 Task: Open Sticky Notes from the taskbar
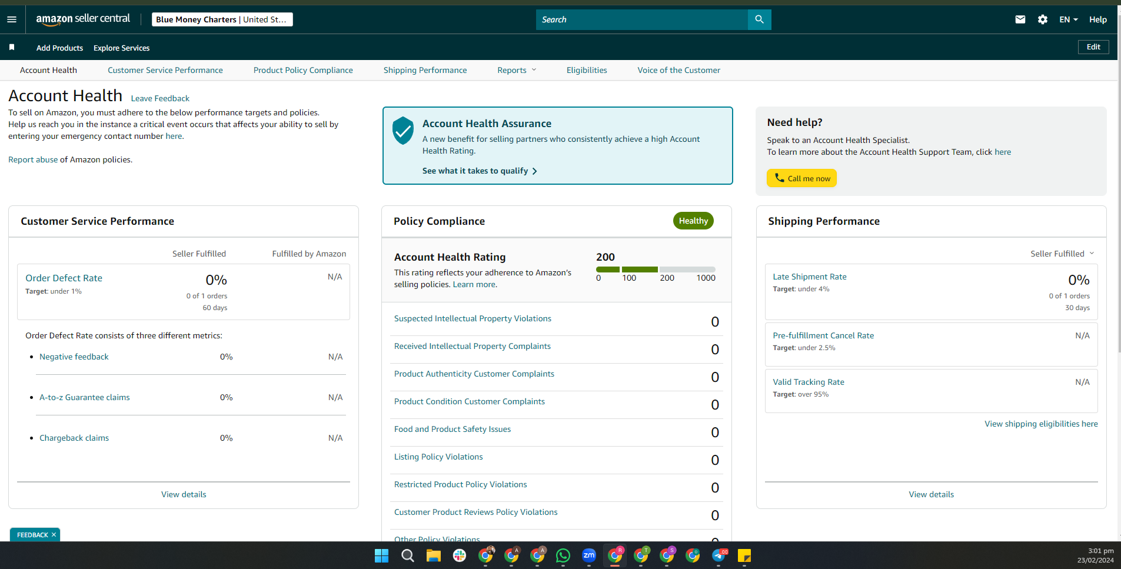pos(744,555)
